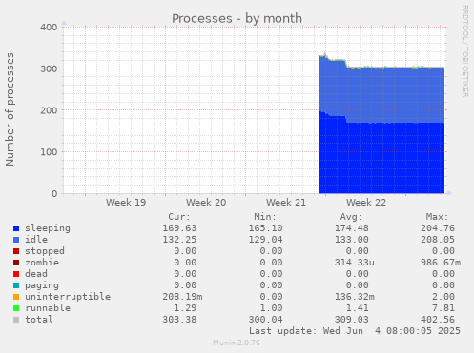Click sleeping average value 174.48
Image resolution: width=474 pixels, height=353 pixels.
352,228
